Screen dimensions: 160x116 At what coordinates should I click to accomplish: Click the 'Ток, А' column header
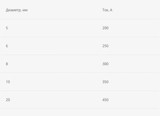(107, 10)
